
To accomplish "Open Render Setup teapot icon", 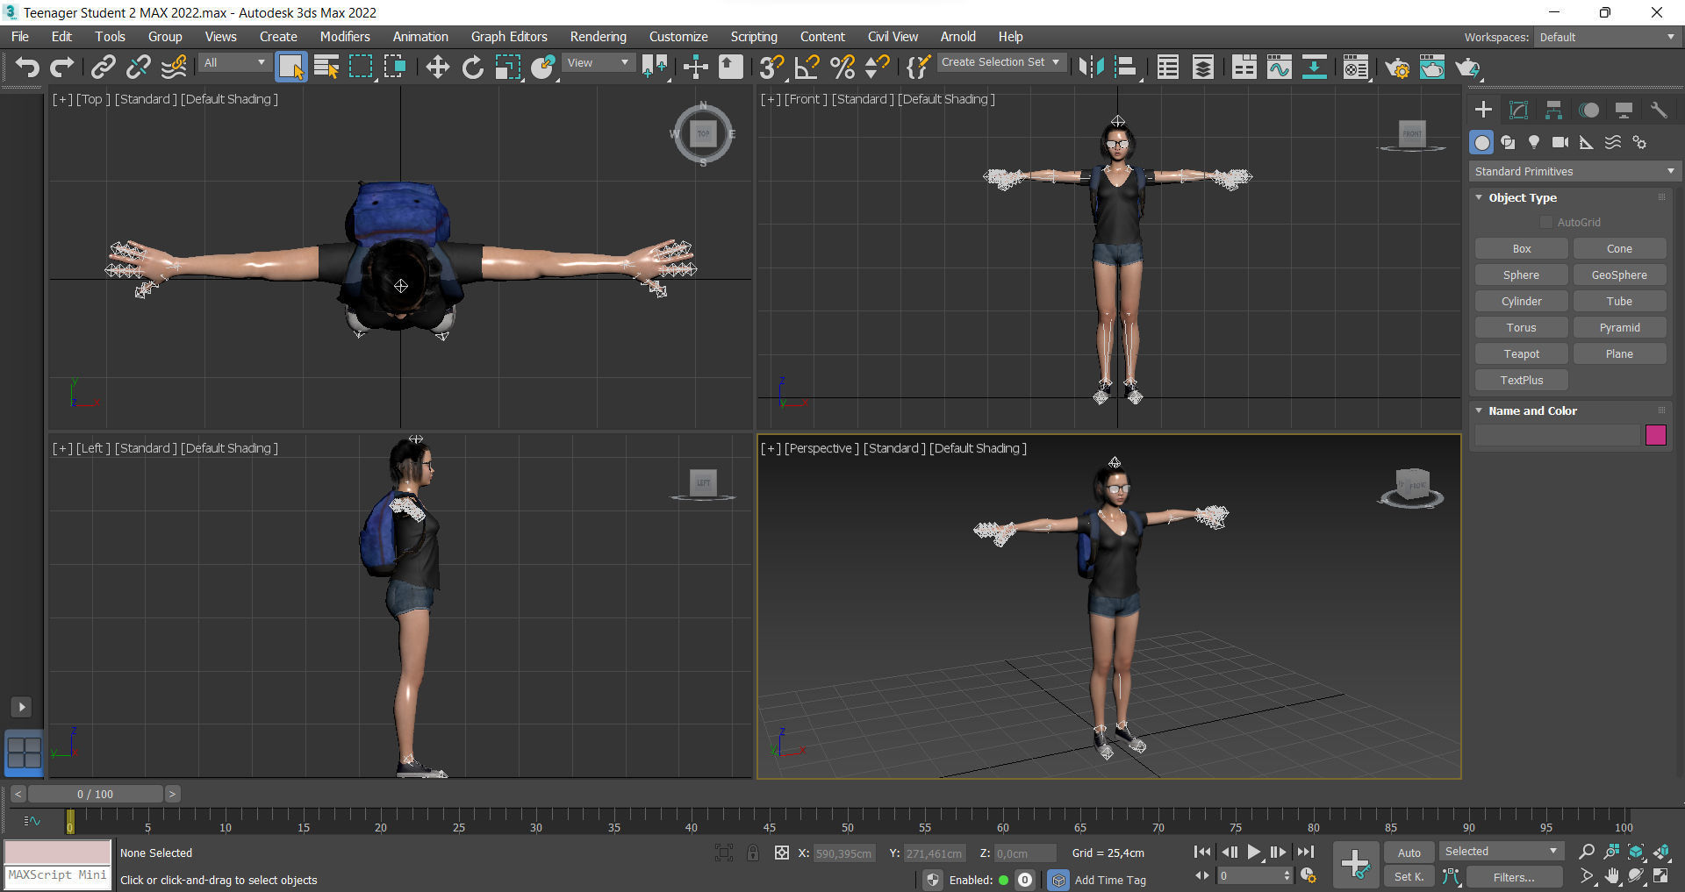I will point(1396,67).
